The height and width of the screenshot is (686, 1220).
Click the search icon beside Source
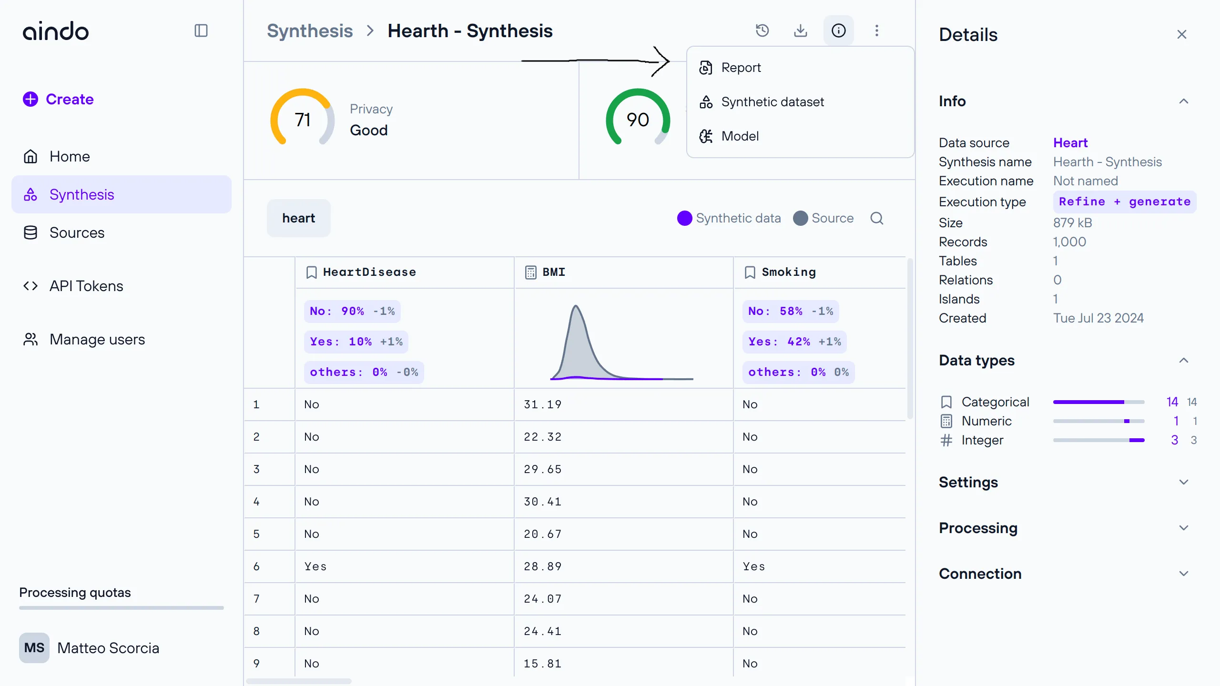click(877, 218)
